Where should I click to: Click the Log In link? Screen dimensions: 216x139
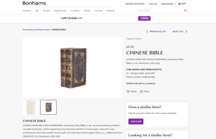153,4
